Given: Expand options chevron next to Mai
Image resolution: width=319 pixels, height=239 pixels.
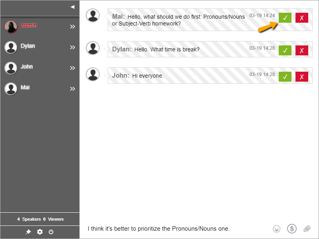Looking at the screenshot, I should [73, 89].
